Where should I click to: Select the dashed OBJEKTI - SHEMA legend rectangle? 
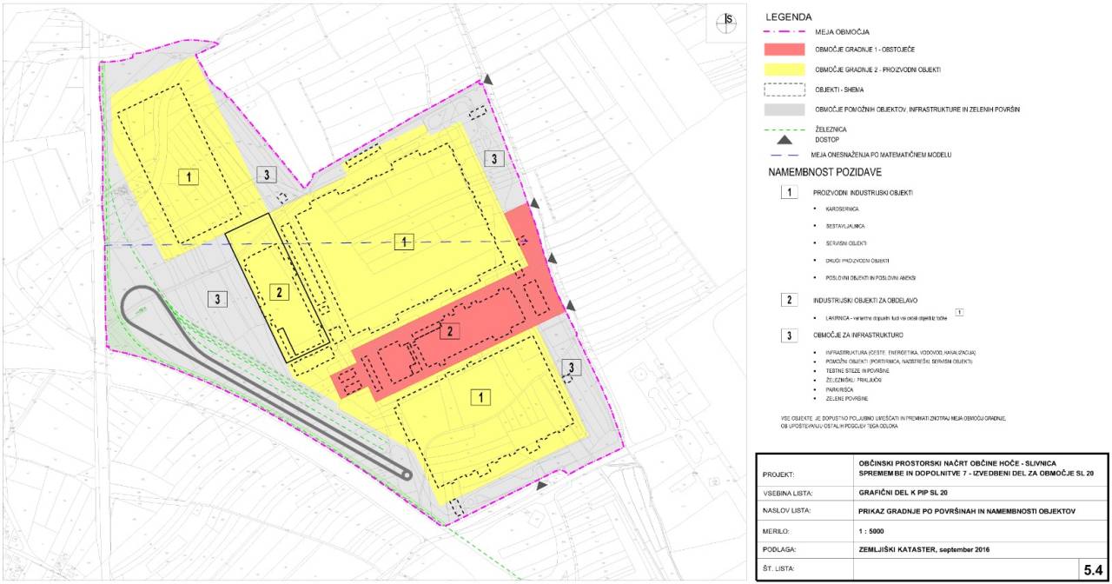point(786,89)
